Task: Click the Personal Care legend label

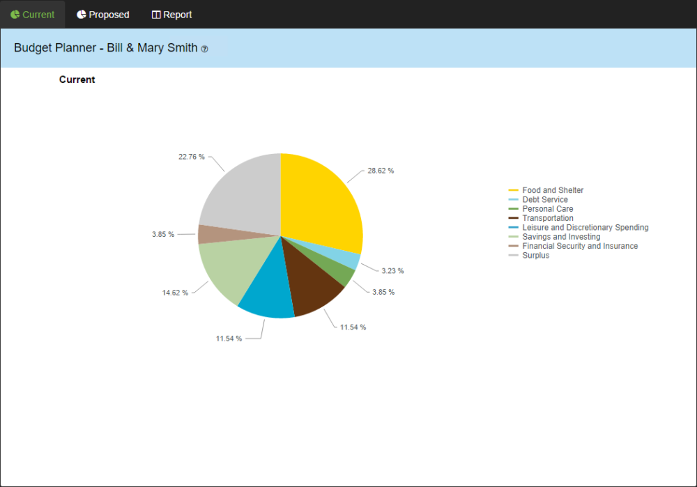Action: coord(549,208)
